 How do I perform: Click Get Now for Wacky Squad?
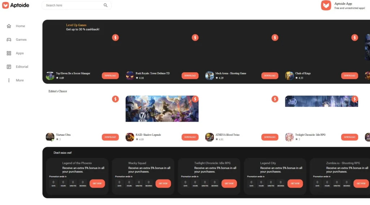163,184
